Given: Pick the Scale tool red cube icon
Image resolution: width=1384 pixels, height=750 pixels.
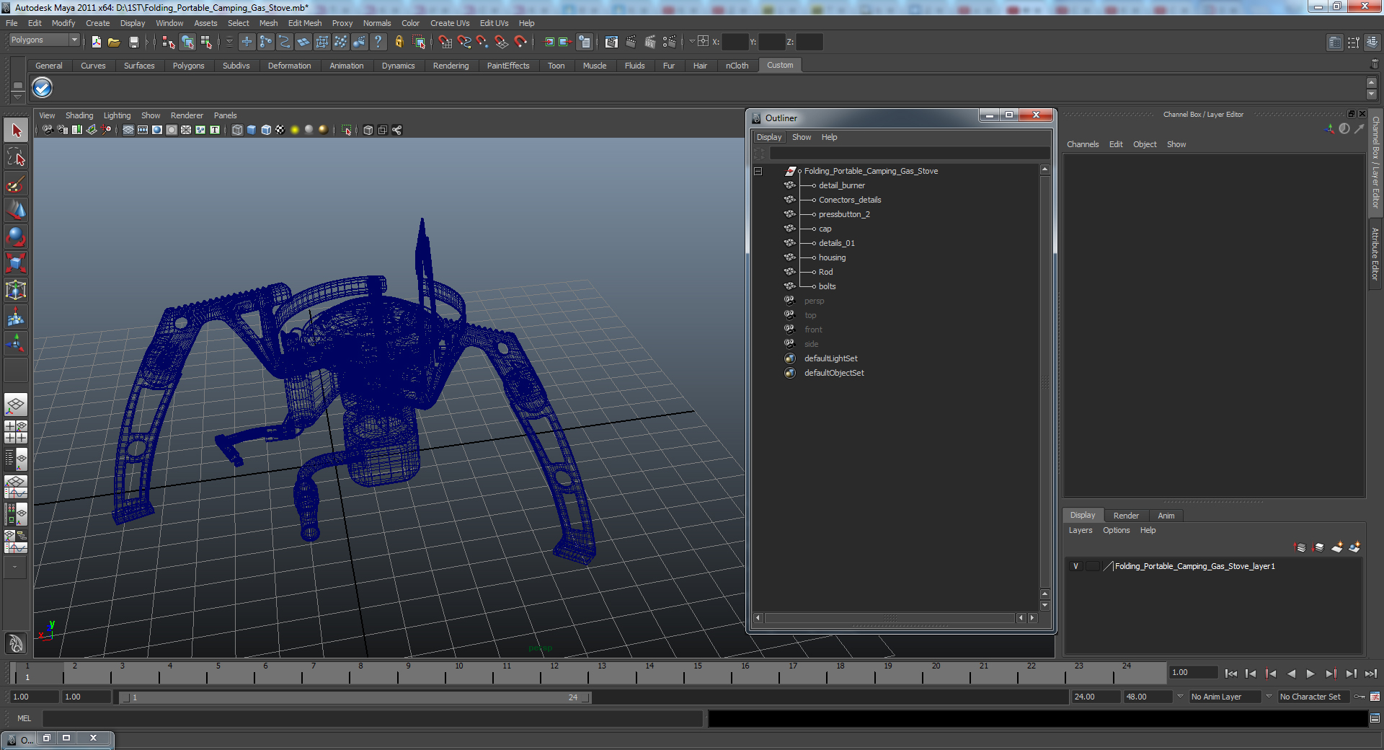Looking at the screenshot, I should click(x=16, y=263).
